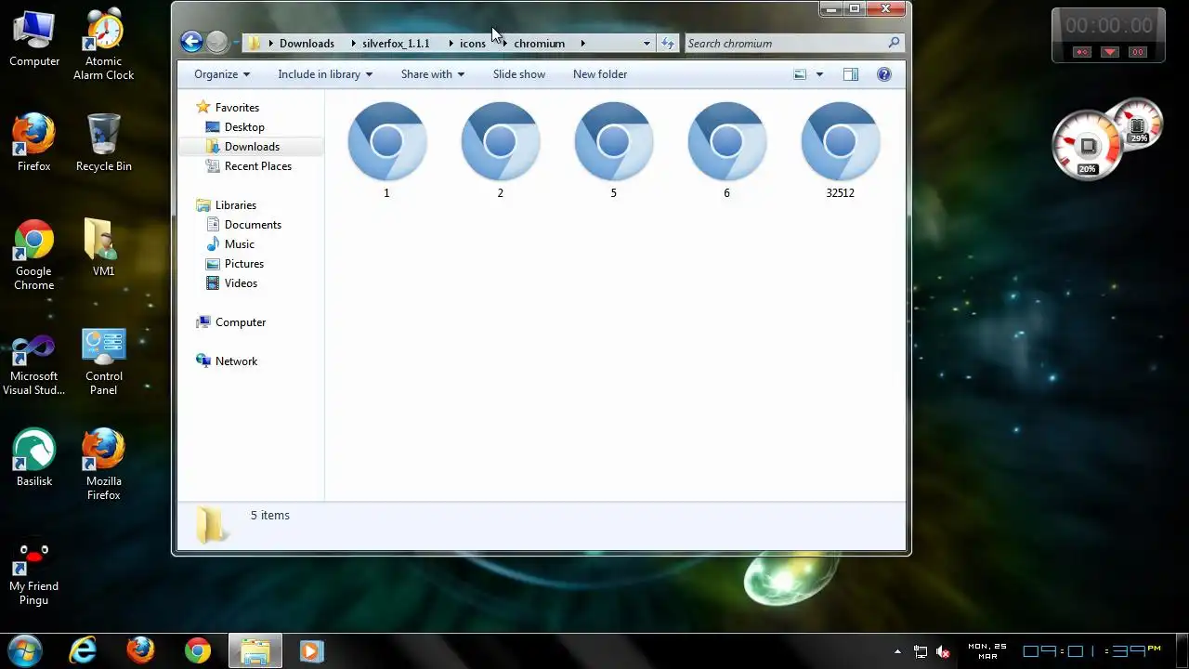The width and height of the screenshot is (1189, 669).
Task: Click Downloads in the address breadcrumb
Action: [307, 44]
